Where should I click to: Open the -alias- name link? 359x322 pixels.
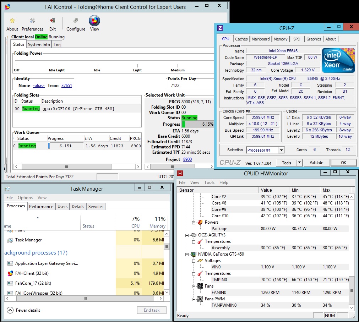[39, 85]
